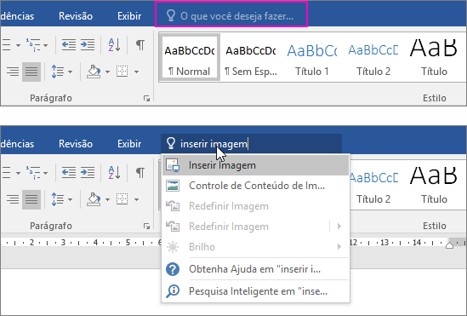467x316 pixels.
Task: Click Pesquisa Inteligente search option
Action: pyautogui.click(x=255, y=290)
